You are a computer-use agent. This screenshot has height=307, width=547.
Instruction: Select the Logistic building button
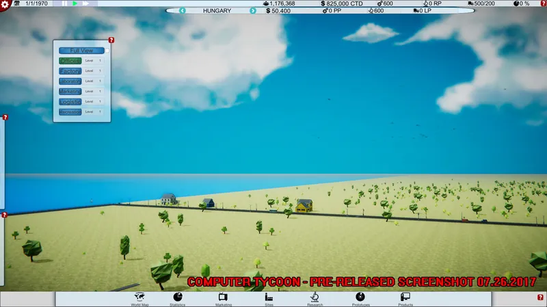70,102
